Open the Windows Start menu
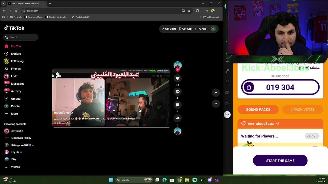This screenshot has height=184, width=328. click(111, 180)
